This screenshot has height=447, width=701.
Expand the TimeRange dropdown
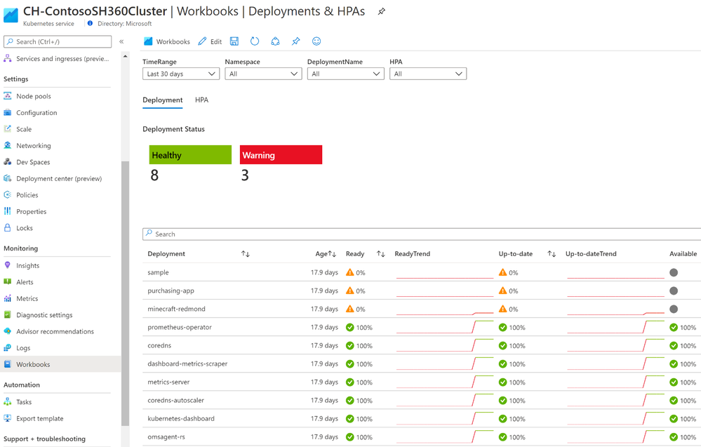pyautogui.click(x=181, y=74)
